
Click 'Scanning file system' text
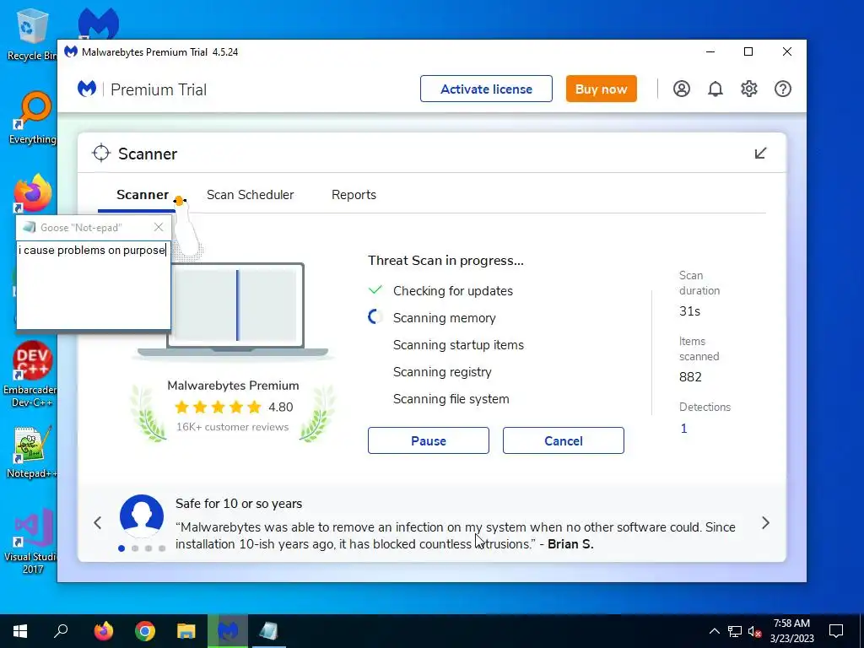(x=451, y=399)
